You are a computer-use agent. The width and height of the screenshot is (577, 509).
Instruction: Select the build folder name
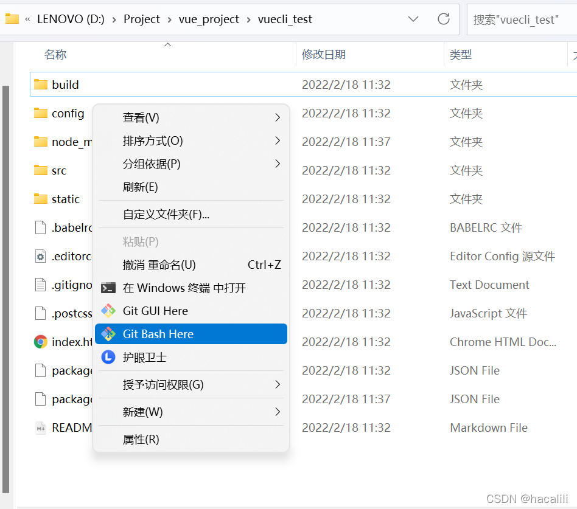65,85
